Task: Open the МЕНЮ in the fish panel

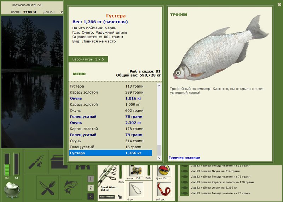Action: (79, 74)
